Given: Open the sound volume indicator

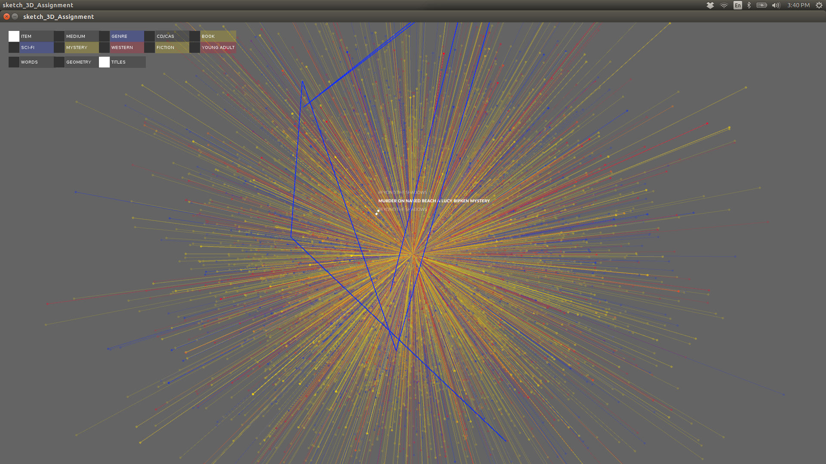Looking at the screenshot, I should pyautogui.click(x=776, y=5).
